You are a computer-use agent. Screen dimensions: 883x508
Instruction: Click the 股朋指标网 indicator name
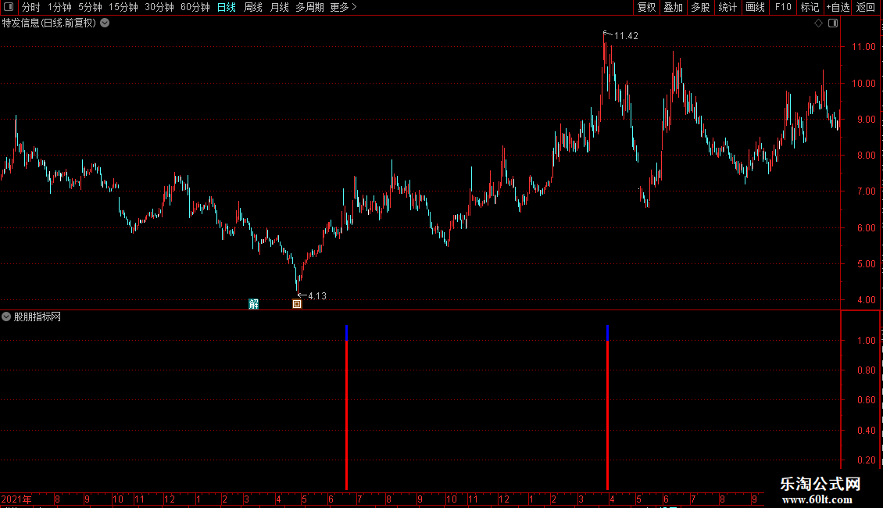[38, 317]
